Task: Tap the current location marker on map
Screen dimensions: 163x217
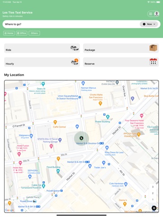Action: [x=81, y=138]
